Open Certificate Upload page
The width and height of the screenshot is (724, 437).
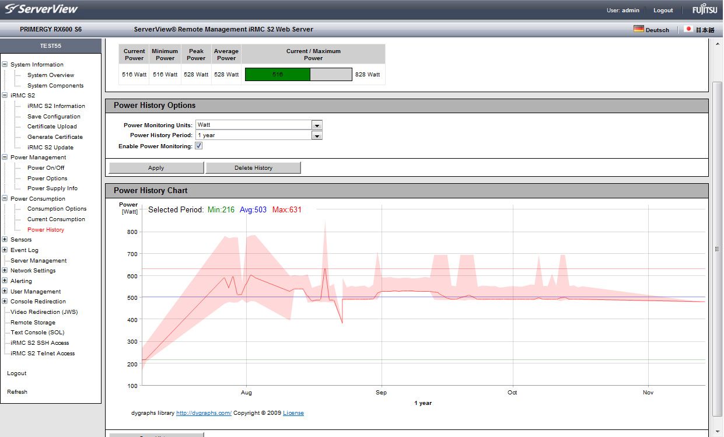52,127
